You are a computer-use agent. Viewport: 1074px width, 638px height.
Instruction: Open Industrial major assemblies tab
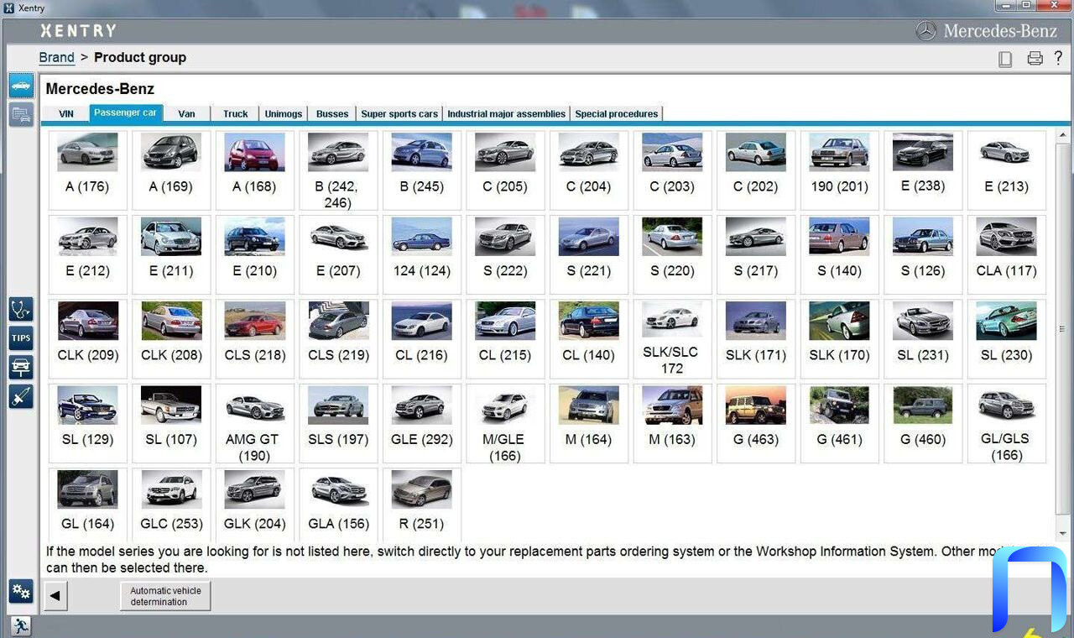[507, 114]
